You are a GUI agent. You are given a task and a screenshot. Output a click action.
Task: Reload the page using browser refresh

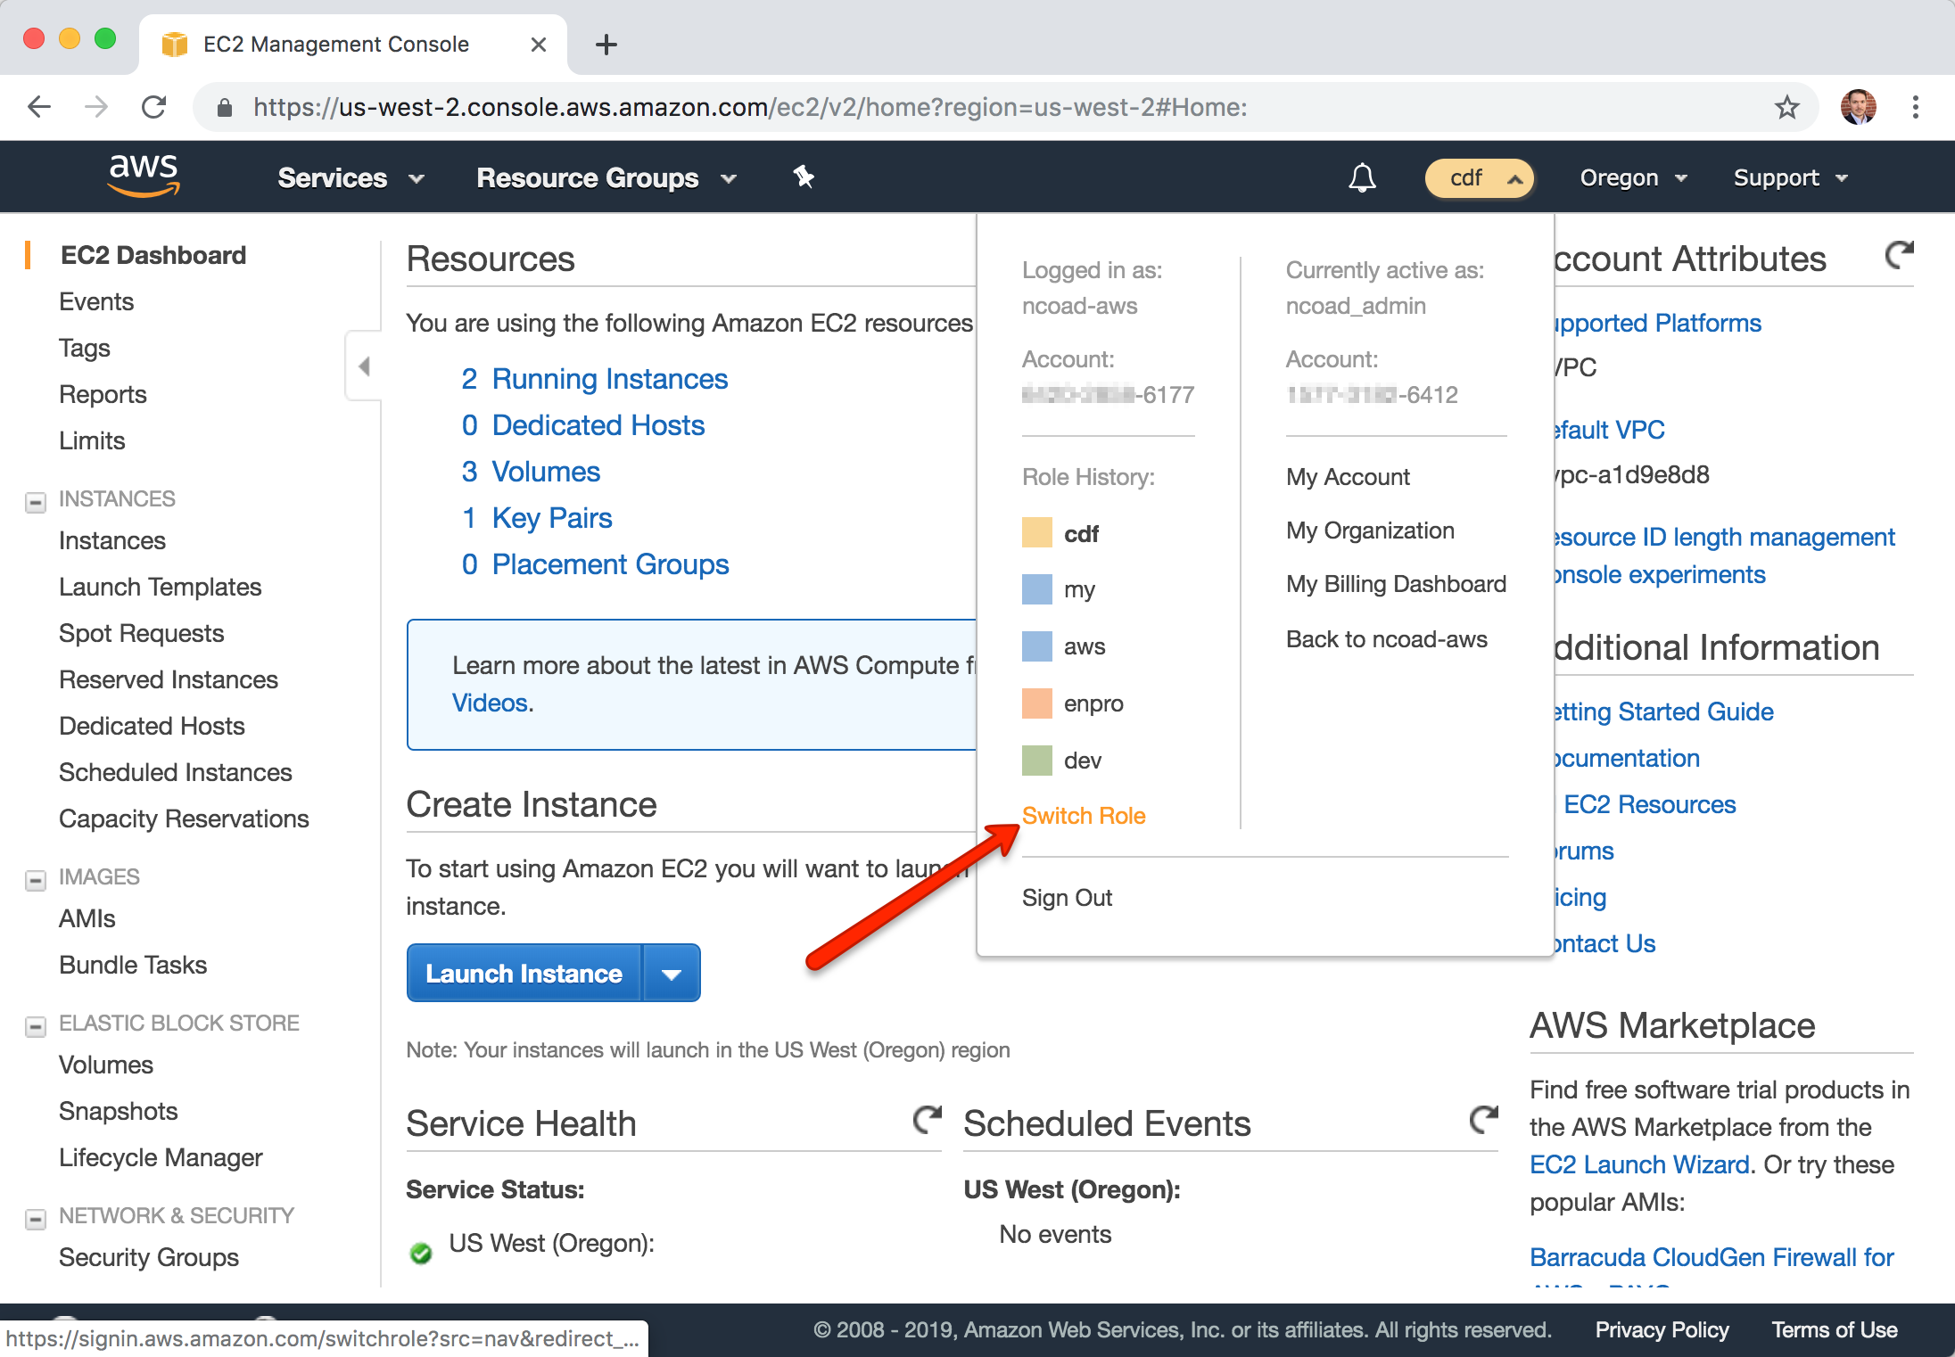coord(154,108)
